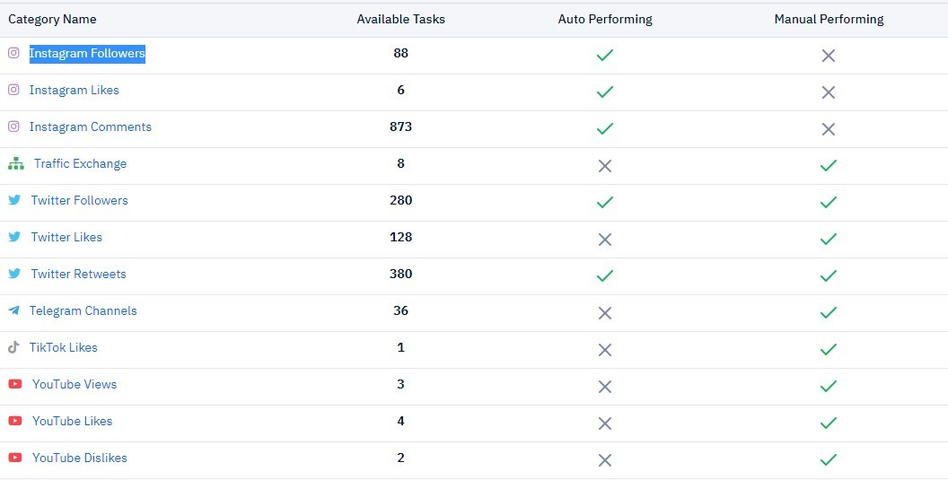948x480 pixels.
Task: Click the 2 tasks count for YouTube Dislikes
Action: click(401, 458)
